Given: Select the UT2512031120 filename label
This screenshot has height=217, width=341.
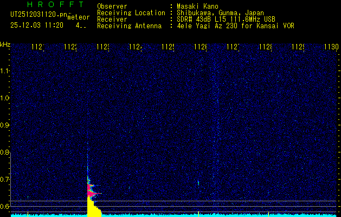Looking at the screenshot, I should click(x=38, y=15).
